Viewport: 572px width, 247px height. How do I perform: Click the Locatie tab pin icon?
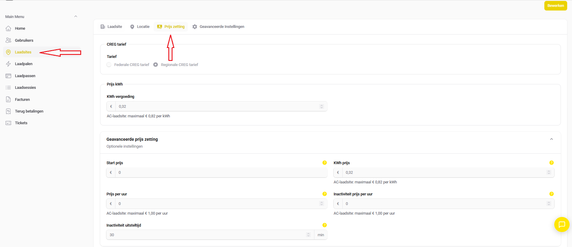coord(132,27)
